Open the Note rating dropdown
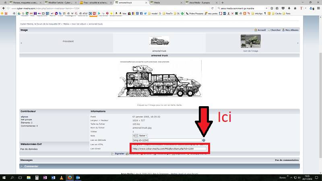This screenshot has width=322, height=181. [135, 136]
